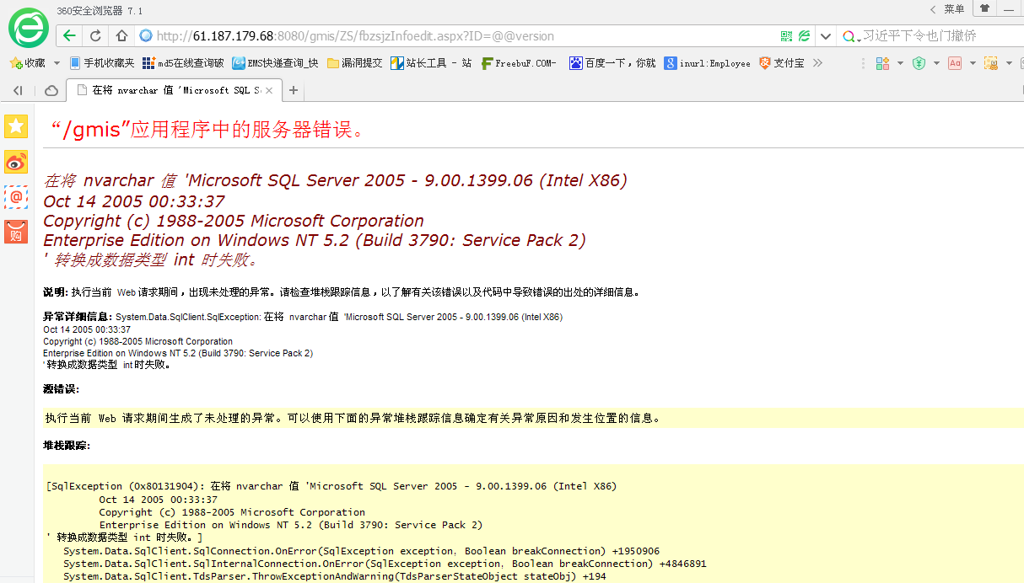Expand dropdown beside green shield icon
The image size is (1024, 583).
936,63
